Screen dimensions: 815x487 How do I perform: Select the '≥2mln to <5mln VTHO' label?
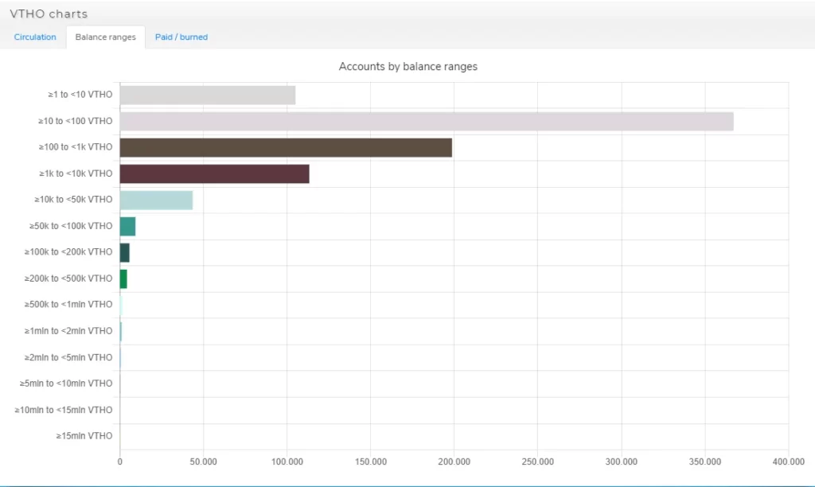[x=70, y=357]
